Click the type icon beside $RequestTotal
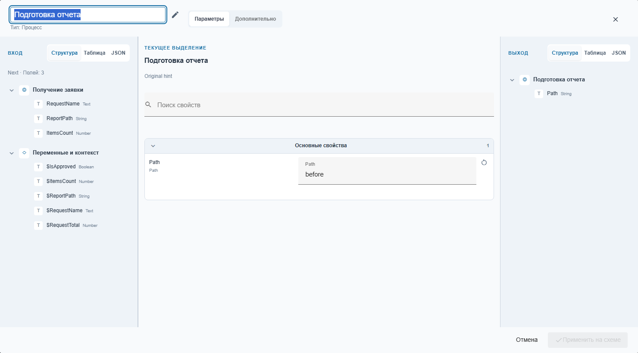Viewport: 638px width, 353px height. pyautogui.click(x=38, y=225)
